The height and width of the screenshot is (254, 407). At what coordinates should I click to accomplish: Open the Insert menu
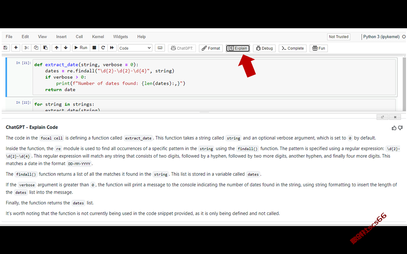point(61,37)
